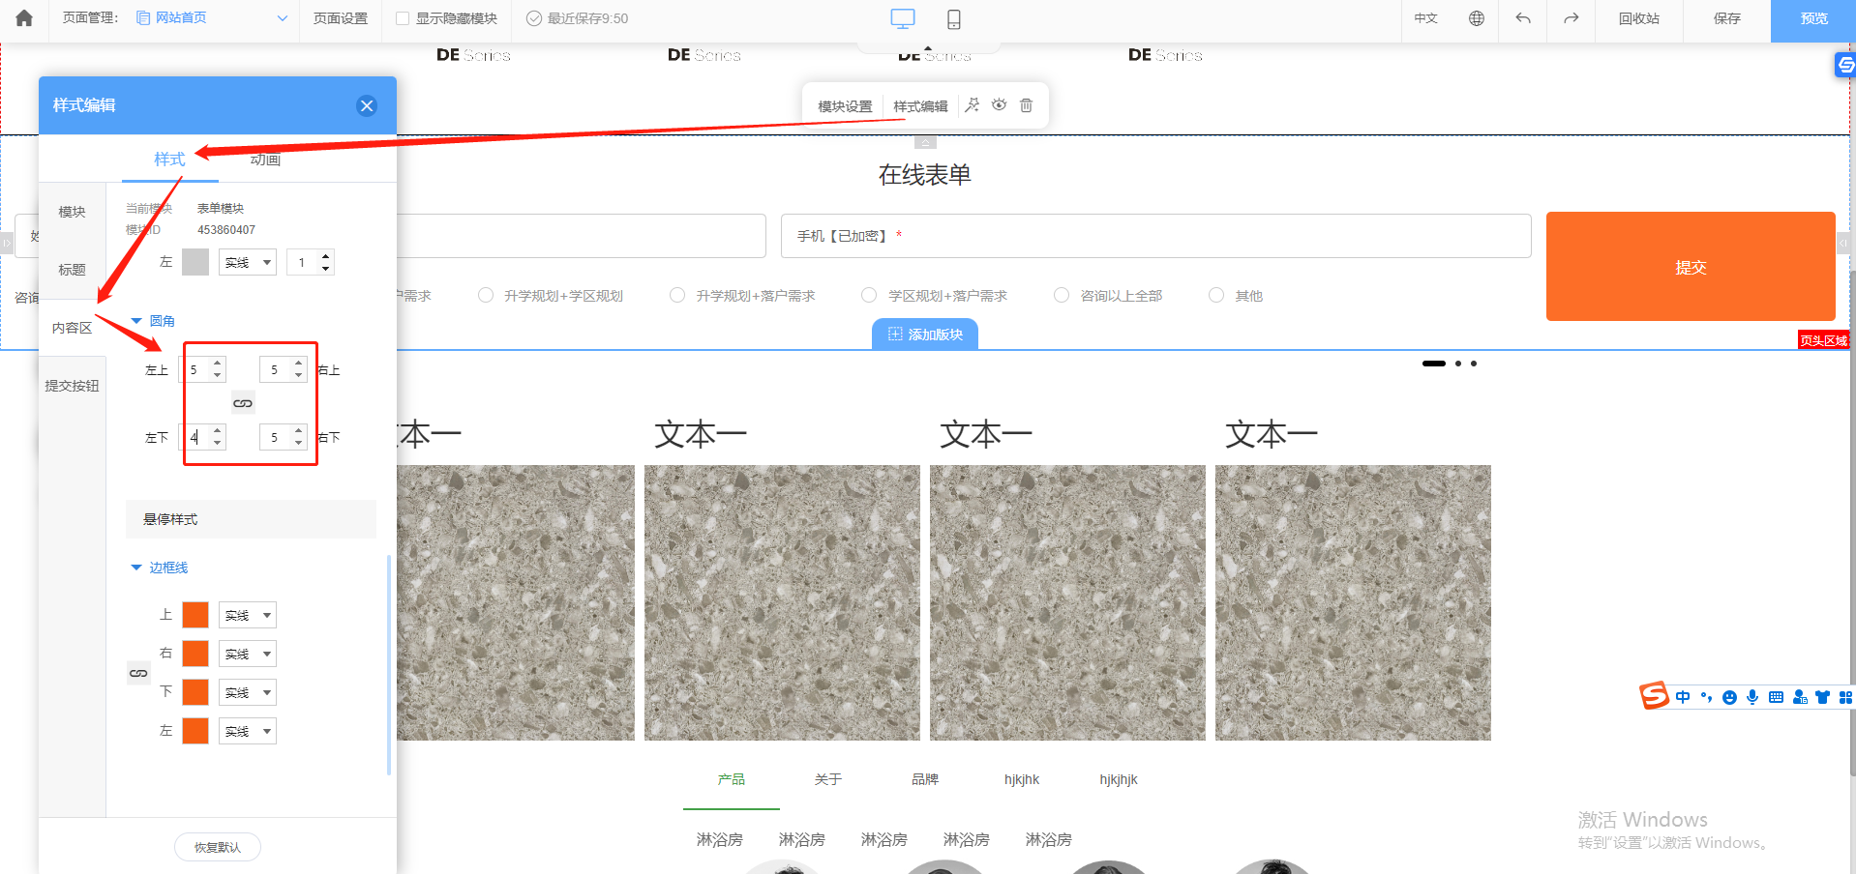Screen dimensions: 1856x874
Task: Open the bottom border 实线 line style dropdown
Action: point(248,692)
